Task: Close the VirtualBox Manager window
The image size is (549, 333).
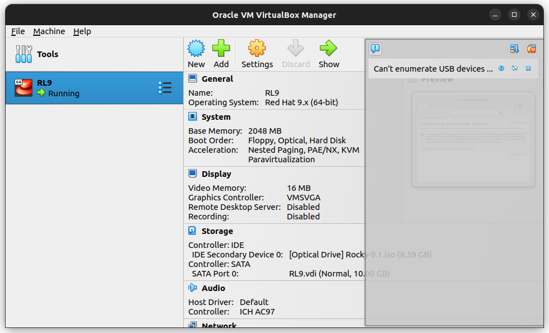Action: pyautogui.click(x=533, y=15)
